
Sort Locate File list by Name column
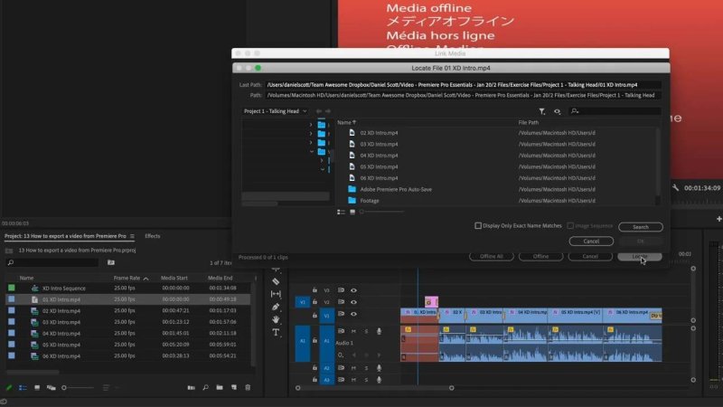[346, 122]
